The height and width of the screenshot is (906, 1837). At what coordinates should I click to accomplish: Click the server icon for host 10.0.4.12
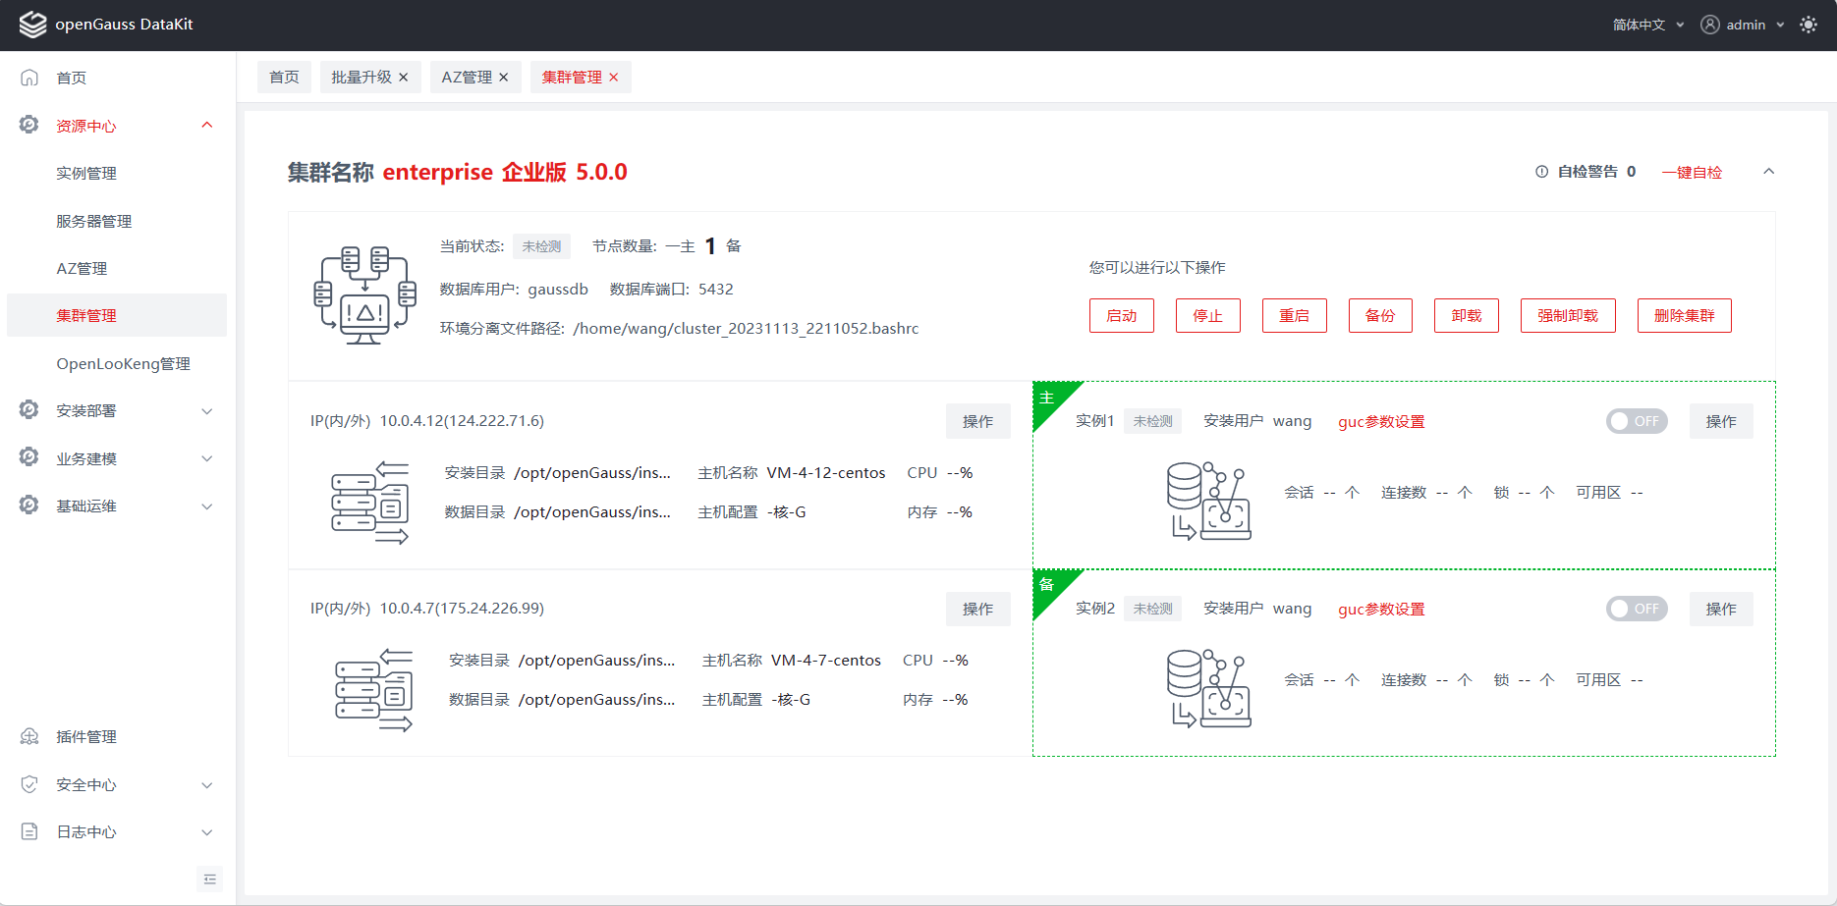tap(369, 503)
